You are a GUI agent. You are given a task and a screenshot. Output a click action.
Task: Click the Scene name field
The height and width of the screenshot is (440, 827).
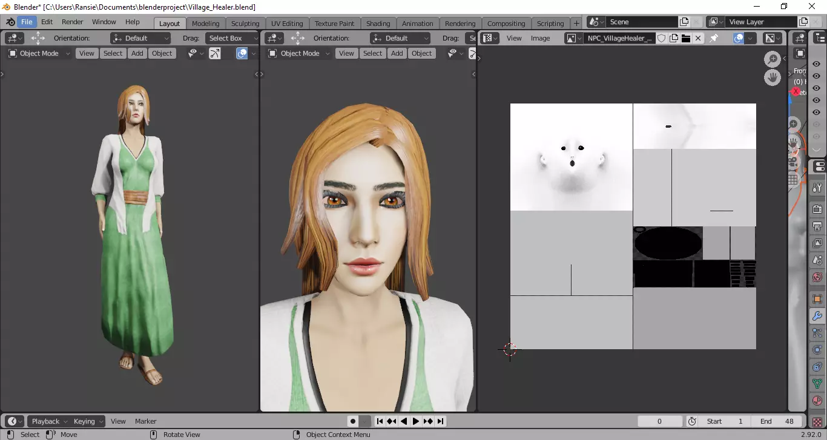pyautogui.click(x=642, y=22)
